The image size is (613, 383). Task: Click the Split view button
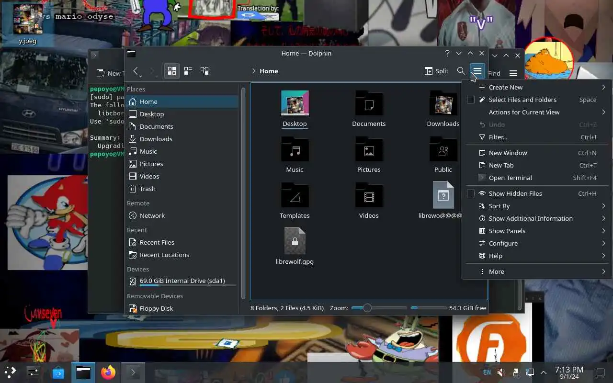tap(436, 71)
